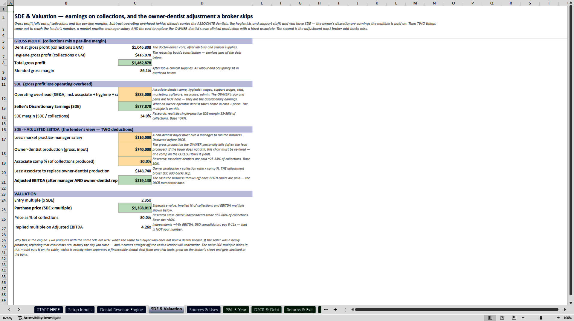
Task: Open the Setup Inputs sheet tab
Action: point(80,310)
